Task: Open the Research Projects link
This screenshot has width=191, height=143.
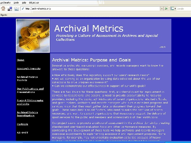Action: (x=29, y=69)
